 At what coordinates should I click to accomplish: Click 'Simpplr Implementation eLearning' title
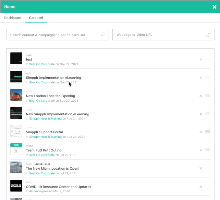pyautogui.click(x=54, y=78)
